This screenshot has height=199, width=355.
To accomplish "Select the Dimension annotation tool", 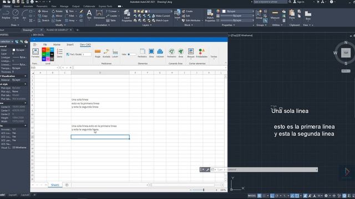I will [x=99, y=14].
